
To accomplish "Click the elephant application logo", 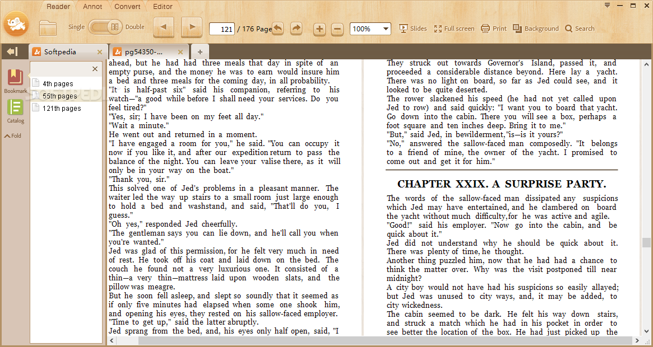I will point(16,24).
